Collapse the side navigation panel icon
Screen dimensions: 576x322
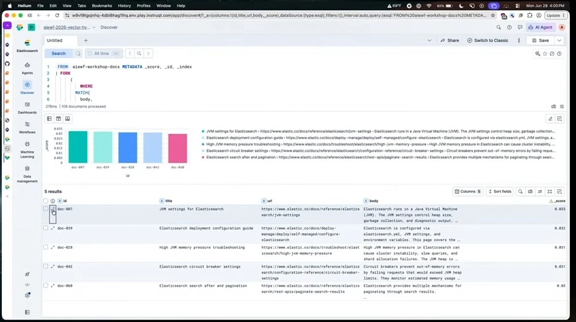27,312
